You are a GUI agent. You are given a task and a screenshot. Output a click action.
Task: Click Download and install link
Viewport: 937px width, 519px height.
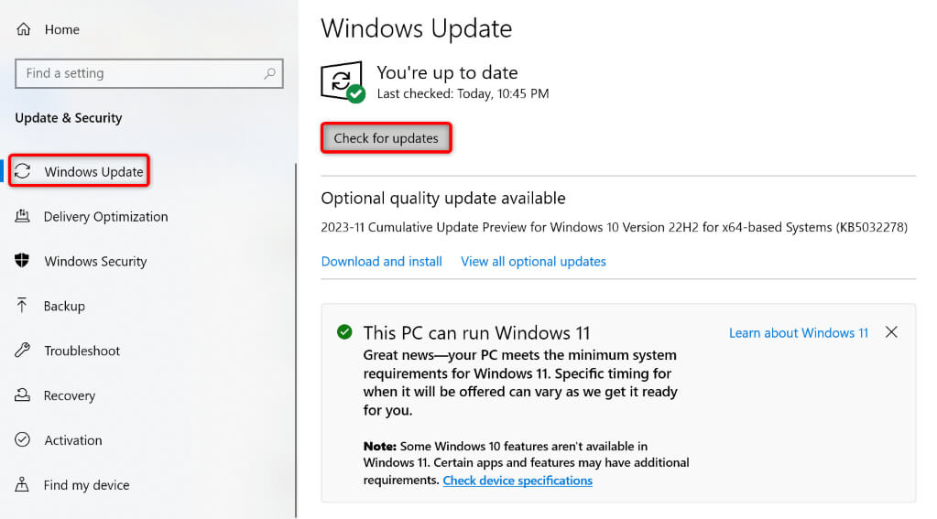click(381, 262)
